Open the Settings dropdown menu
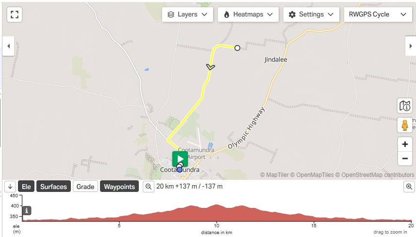Viewport: 416px width, 237px height. 311,15
